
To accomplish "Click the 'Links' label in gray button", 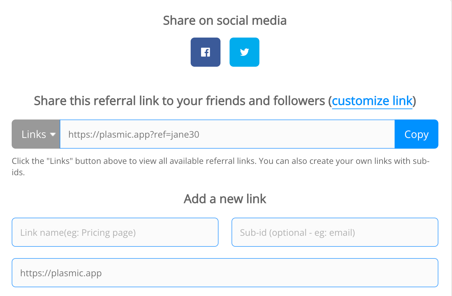I will point(34,134).
